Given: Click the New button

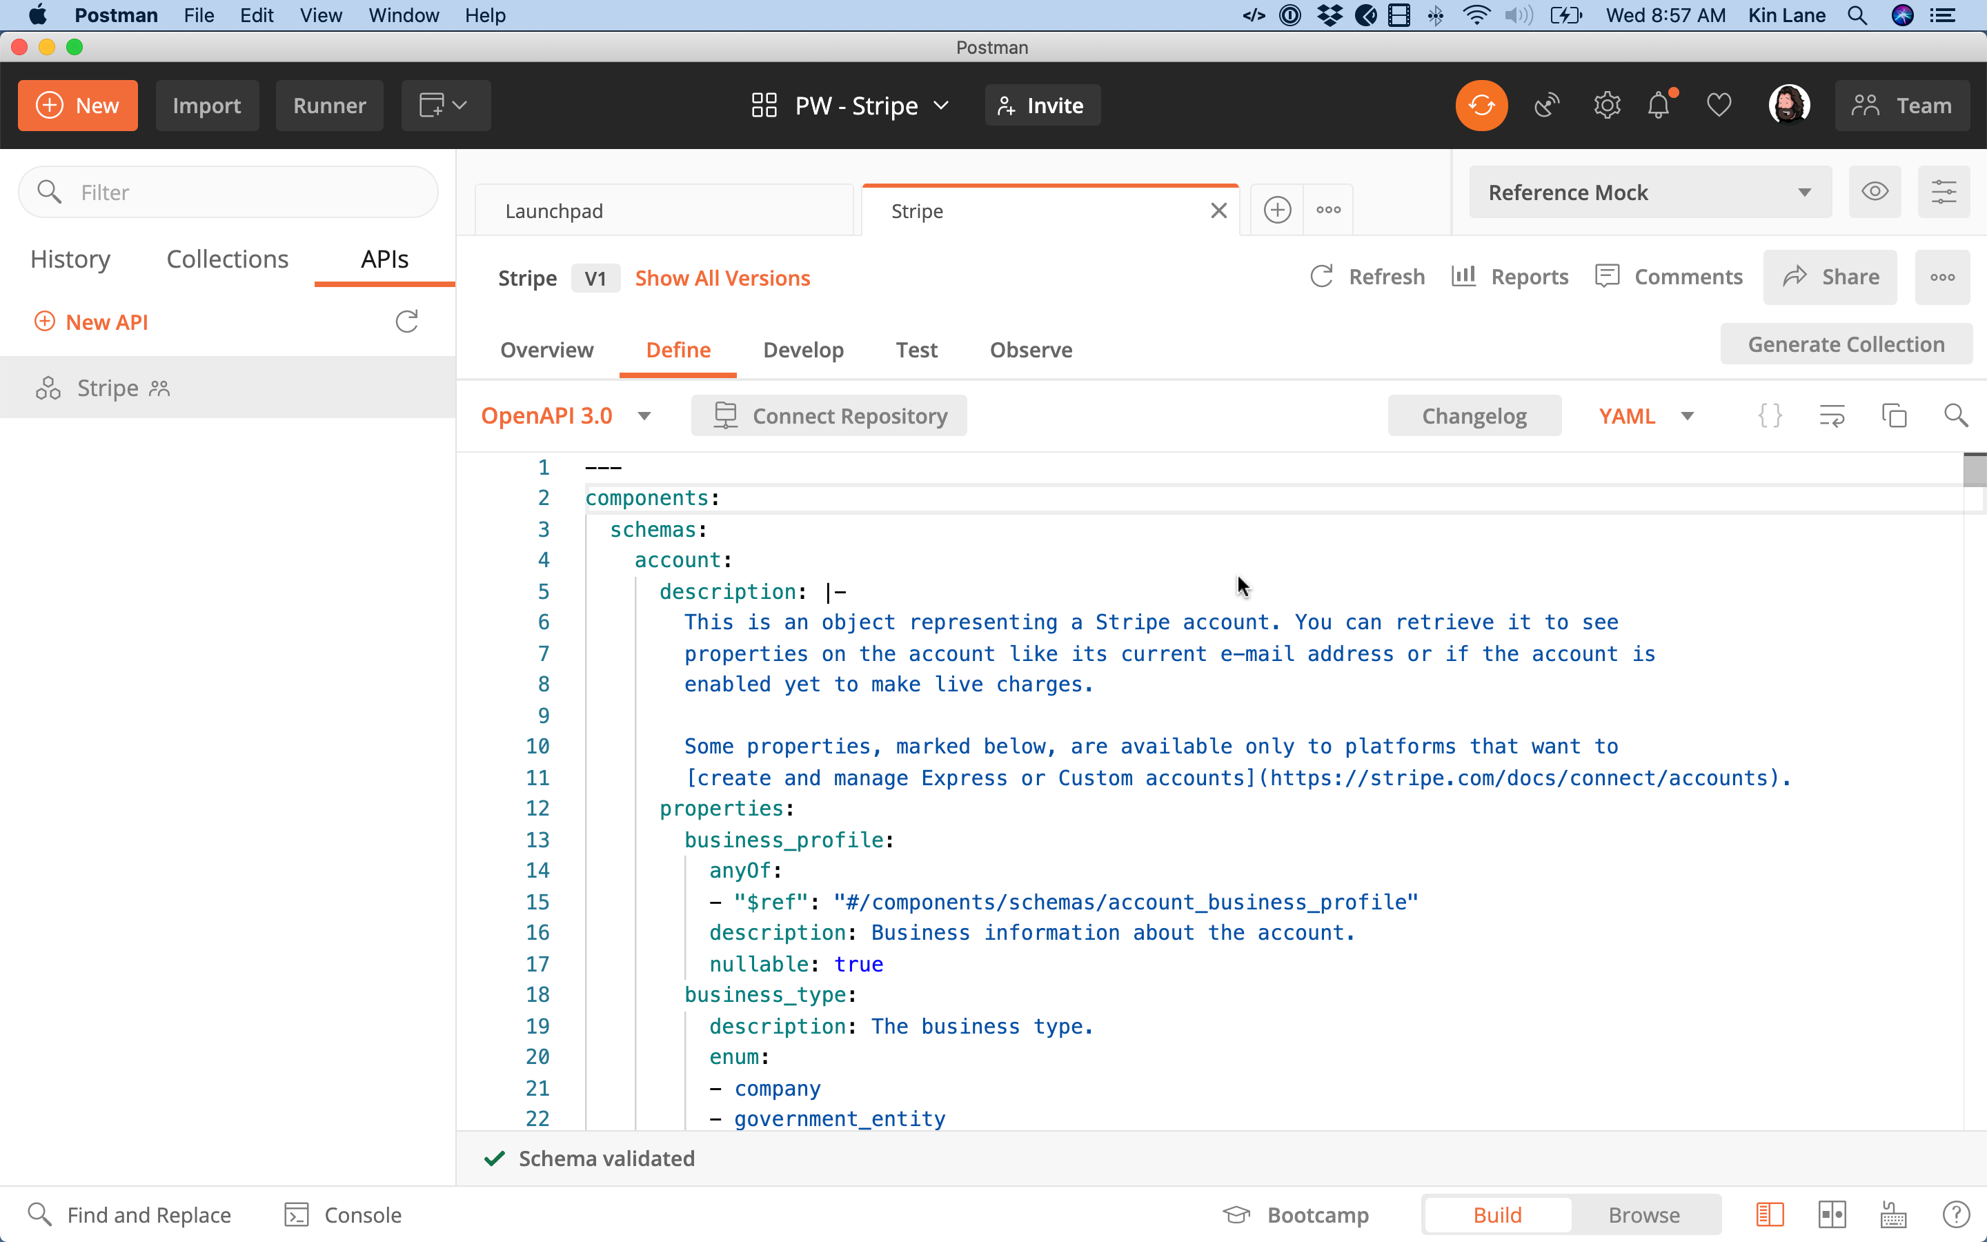Looking at the screenshot, I should (78, 105).
